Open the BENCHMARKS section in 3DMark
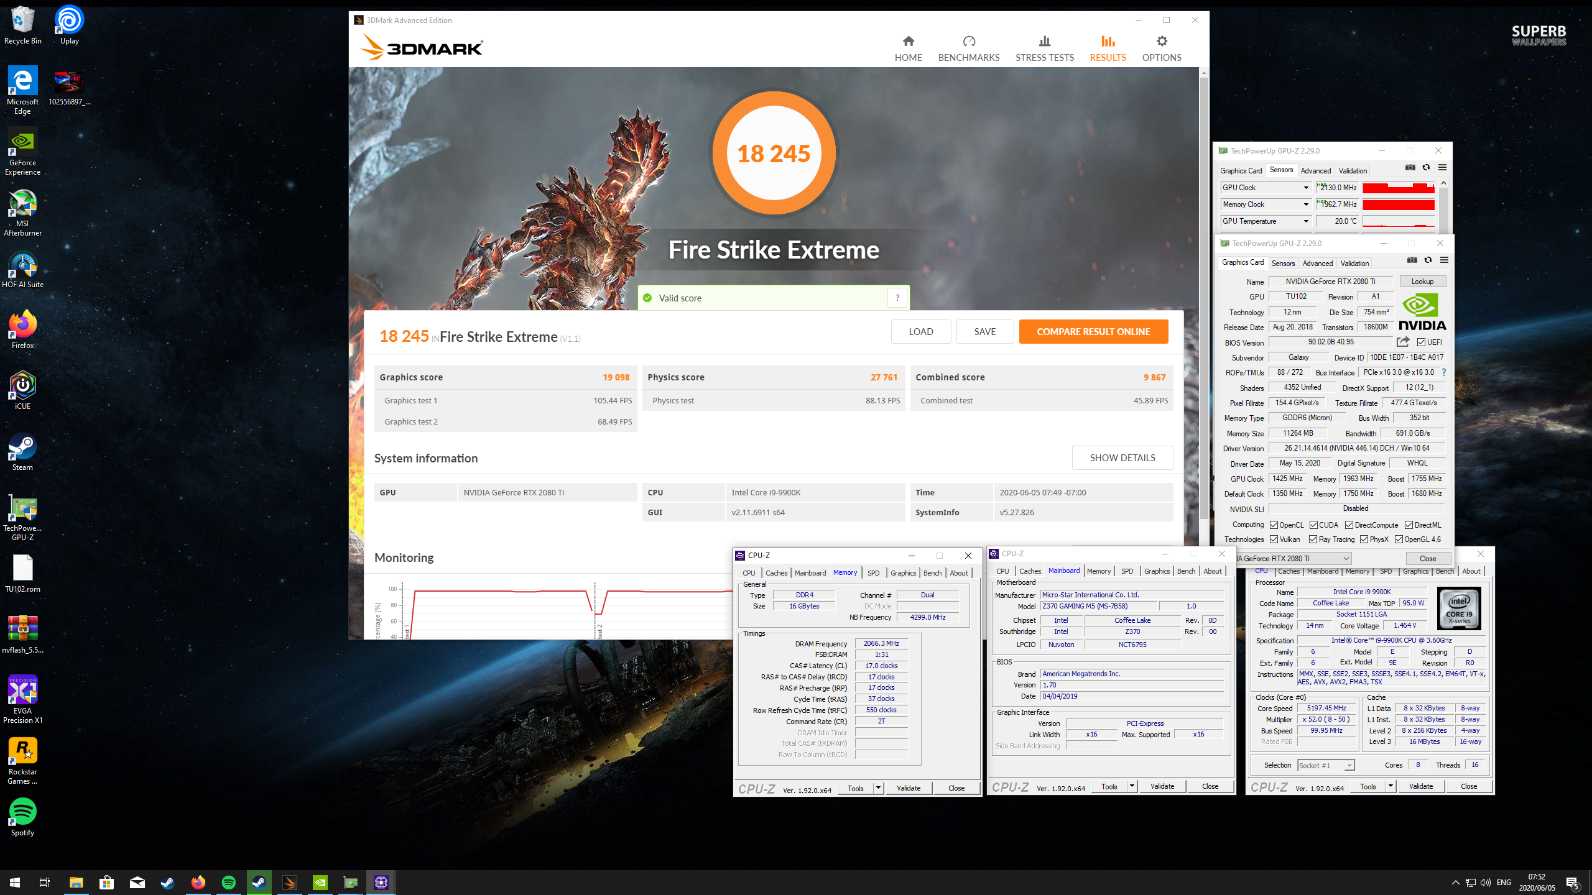The height and width of the screenshot is (895, 1592). pyautogui.click(x=969, y=48)
